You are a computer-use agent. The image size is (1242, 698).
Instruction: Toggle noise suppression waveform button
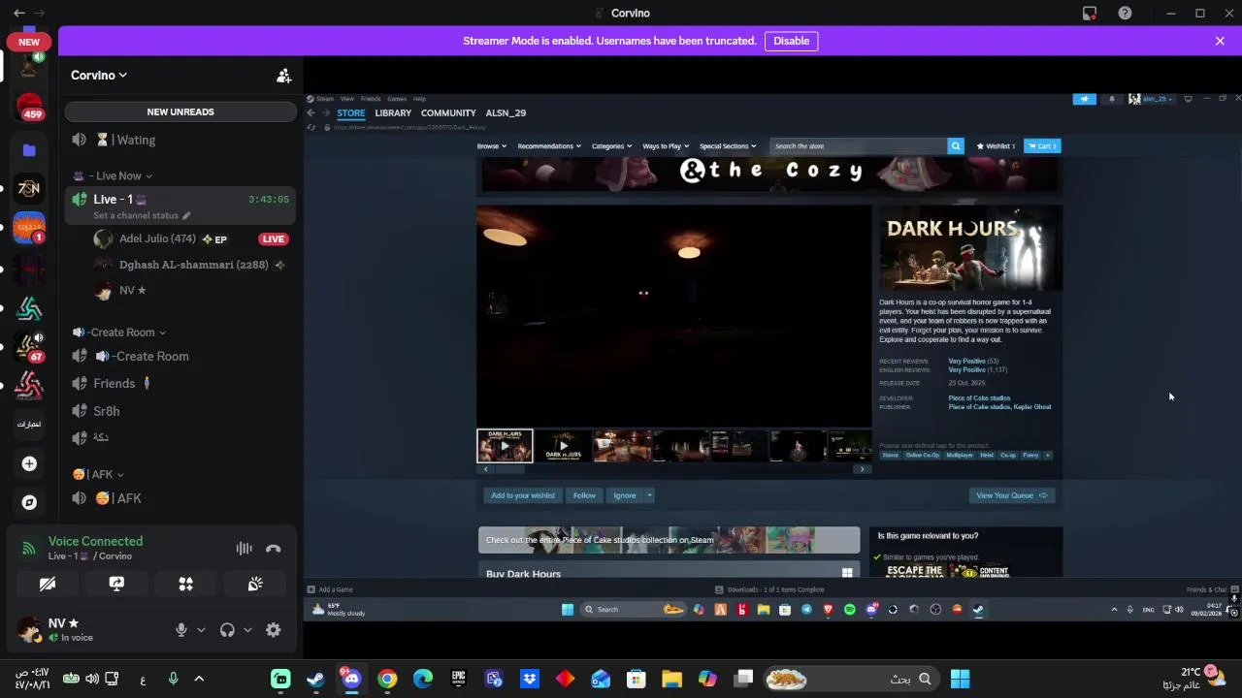244,549
